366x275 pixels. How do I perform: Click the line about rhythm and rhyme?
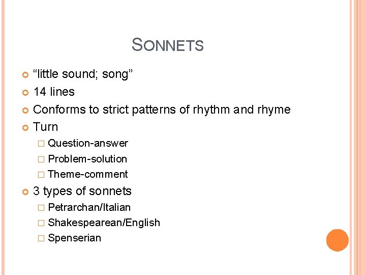point(161,109)
